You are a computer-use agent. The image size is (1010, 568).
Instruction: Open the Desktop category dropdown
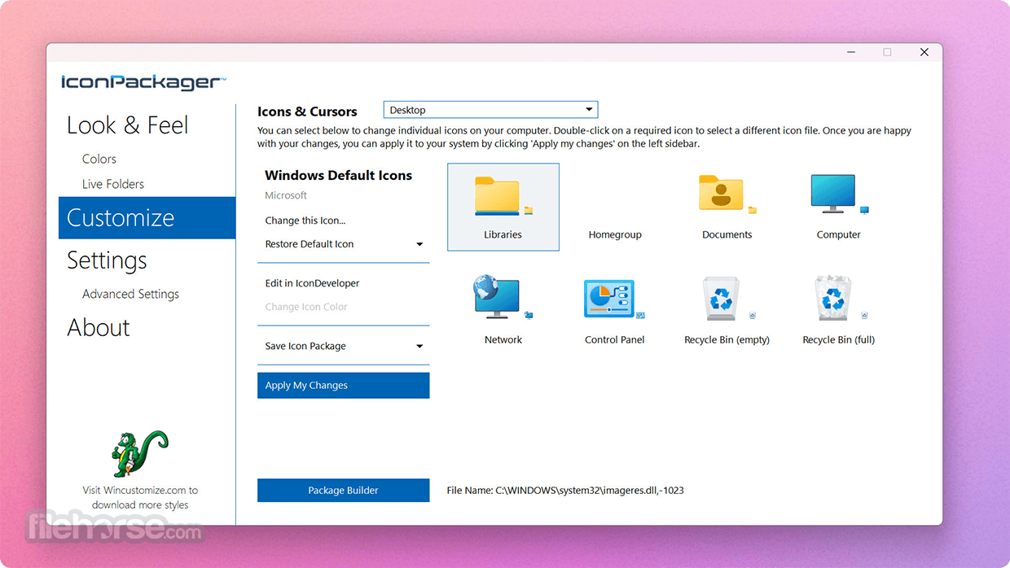click(490, 110)
